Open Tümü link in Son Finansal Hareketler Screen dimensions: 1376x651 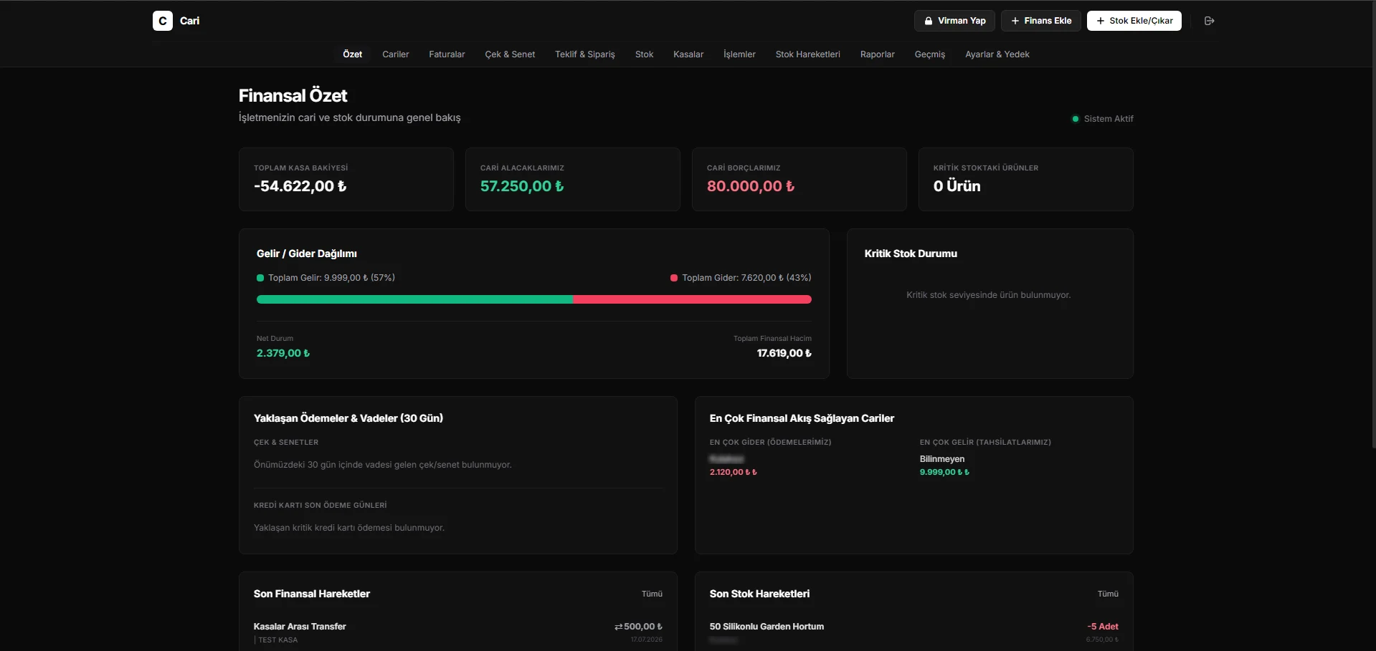(652, 594)
